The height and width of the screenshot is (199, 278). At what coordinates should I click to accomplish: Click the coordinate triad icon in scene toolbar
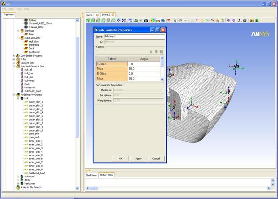coord(240,21)
